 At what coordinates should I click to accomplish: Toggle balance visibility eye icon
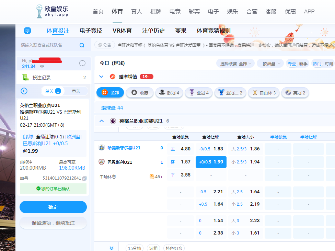(42, 66)
